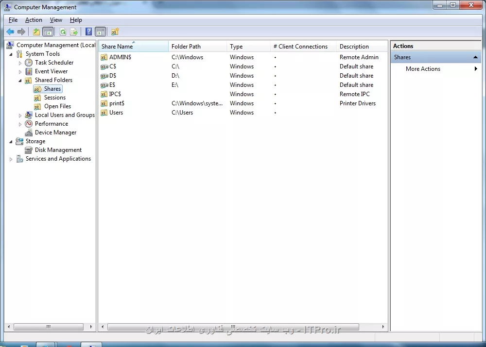Click the System Tools icon in tree
Image resolution: width=486 pixels, height=347 pixels.
coord(19,54)
